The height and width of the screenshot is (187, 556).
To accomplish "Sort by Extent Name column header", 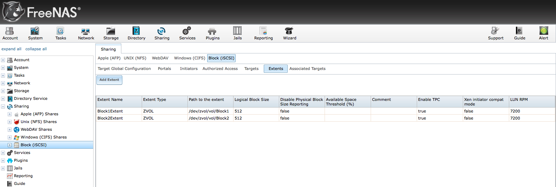I will 119,102.
